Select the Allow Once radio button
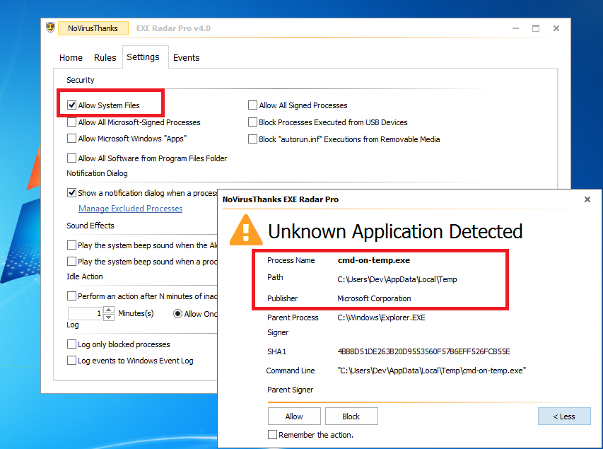This screenshot has height=449, width=603. [177, 314]
